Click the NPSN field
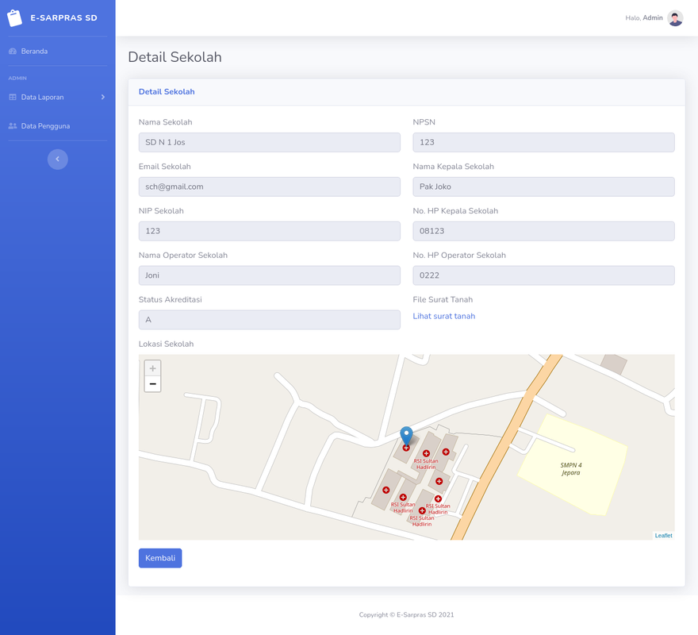698x635 pixels. pyautogui.click(x=543, y=142)
